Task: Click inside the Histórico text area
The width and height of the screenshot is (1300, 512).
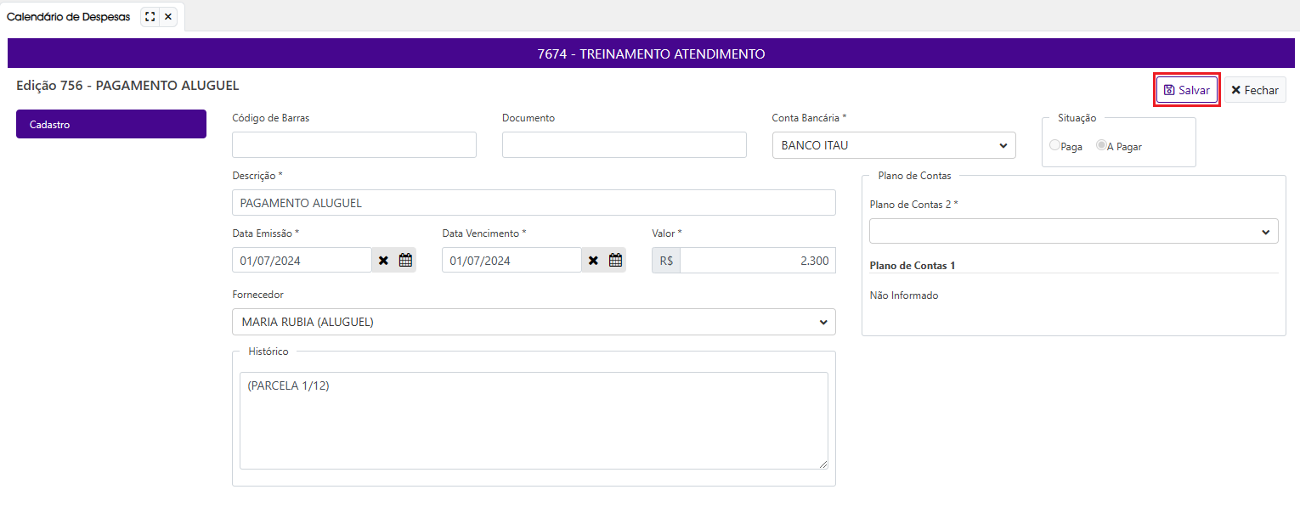Action: pyautogui.click(x=534, y=420)
